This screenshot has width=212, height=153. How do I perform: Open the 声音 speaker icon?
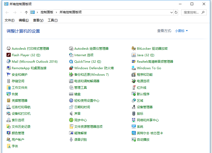point(71,113)
